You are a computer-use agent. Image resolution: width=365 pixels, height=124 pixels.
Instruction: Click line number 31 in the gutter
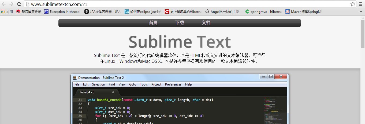(x=80, y=100)
